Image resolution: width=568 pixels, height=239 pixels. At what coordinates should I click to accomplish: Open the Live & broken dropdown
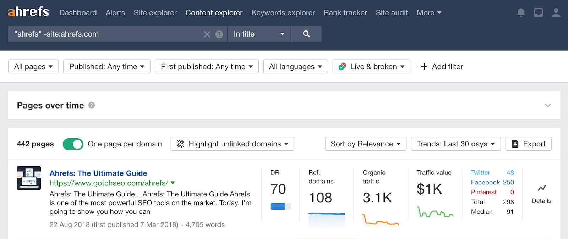pyautogui.click(x=371, y=66)
